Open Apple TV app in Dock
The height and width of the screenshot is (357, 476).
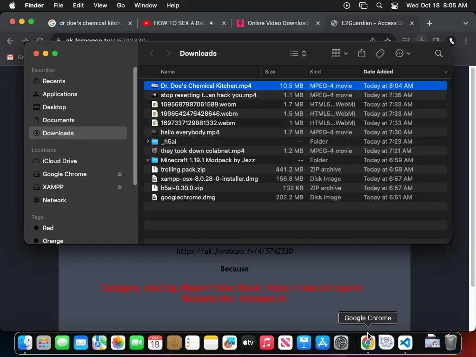point(248,343)
